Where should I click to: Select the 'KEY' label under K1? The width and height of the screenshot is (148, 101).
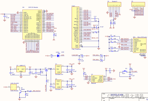coord(124,73)
